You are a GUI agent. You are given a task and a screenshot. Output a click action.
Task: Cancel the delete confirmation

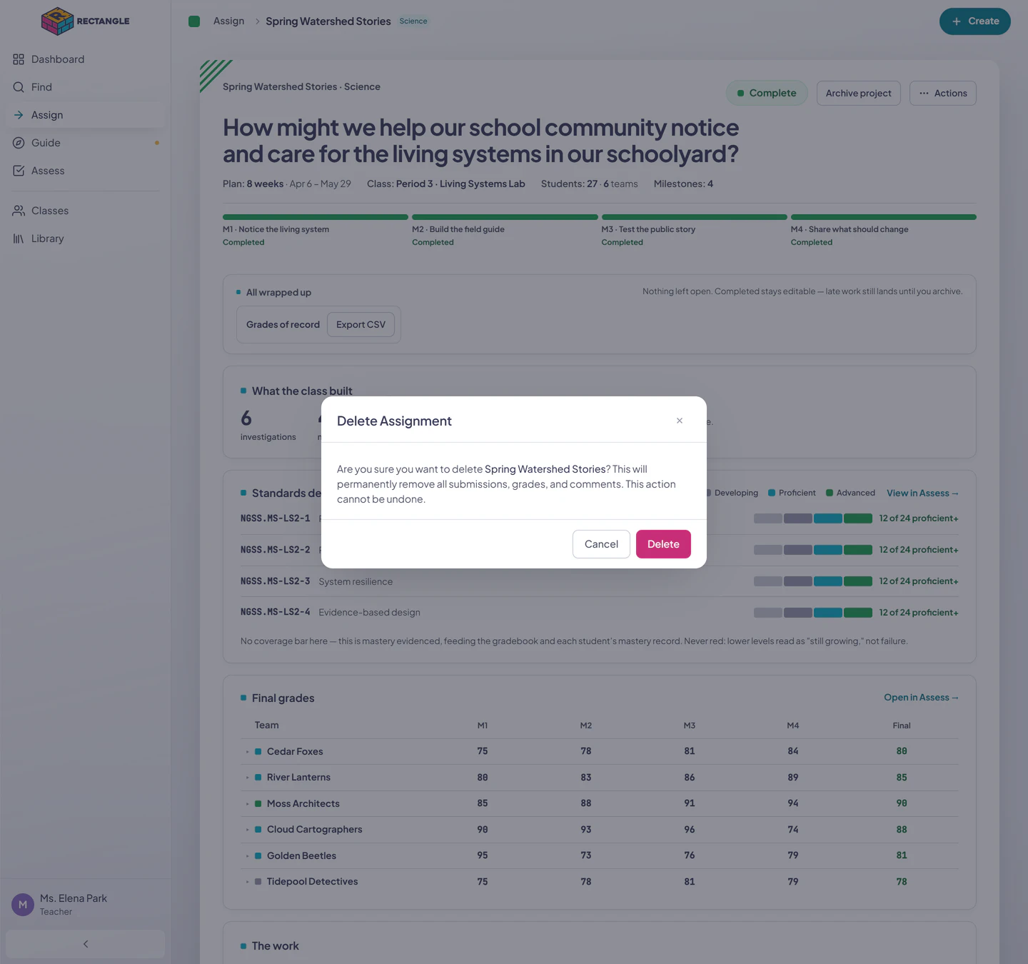click(x=601, y=544)
